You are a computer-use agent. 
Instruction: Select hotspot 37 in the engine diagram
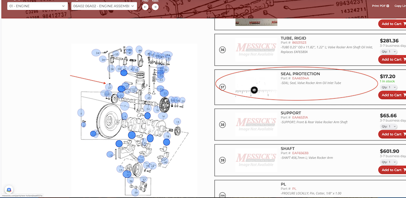pos(110,88)
